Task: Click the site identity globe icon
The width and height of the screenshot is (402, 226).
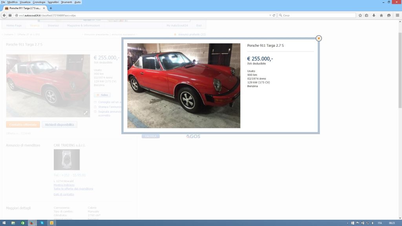Action: pos(16,15)
